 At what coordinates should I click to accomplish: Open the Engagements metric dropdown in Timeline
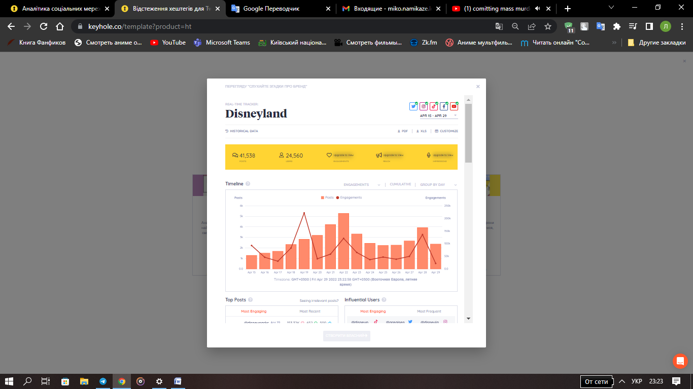[362, 185]
